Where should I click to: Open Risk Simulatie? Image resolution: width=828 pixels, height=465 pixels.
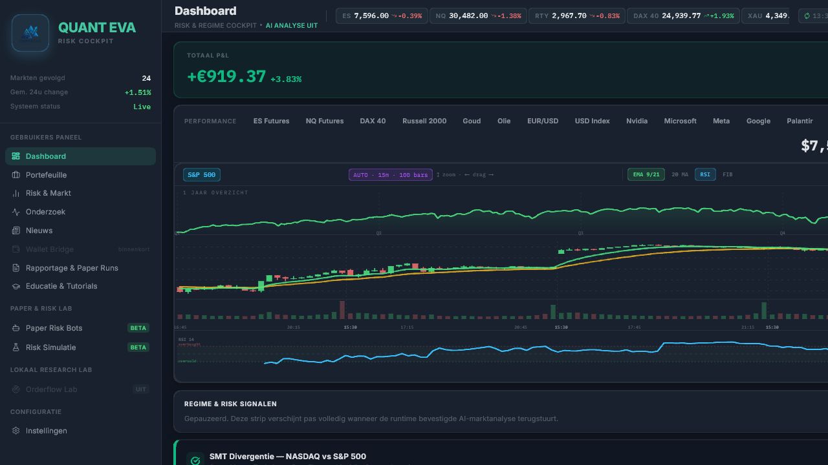[80, 347]
